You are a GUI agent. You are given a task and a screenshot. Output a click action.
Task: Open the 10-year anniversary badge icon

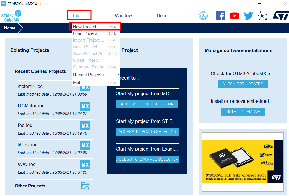pyautogui.click(x=203, y=16)
